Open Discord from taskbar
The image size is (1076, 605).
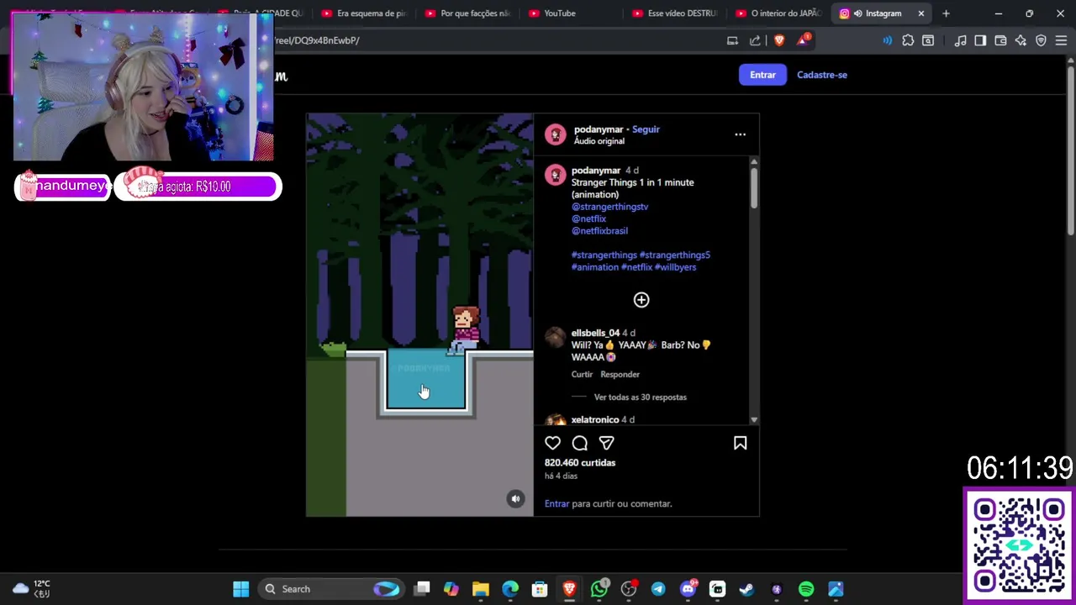pyautogui.click(x=688, y=589)
